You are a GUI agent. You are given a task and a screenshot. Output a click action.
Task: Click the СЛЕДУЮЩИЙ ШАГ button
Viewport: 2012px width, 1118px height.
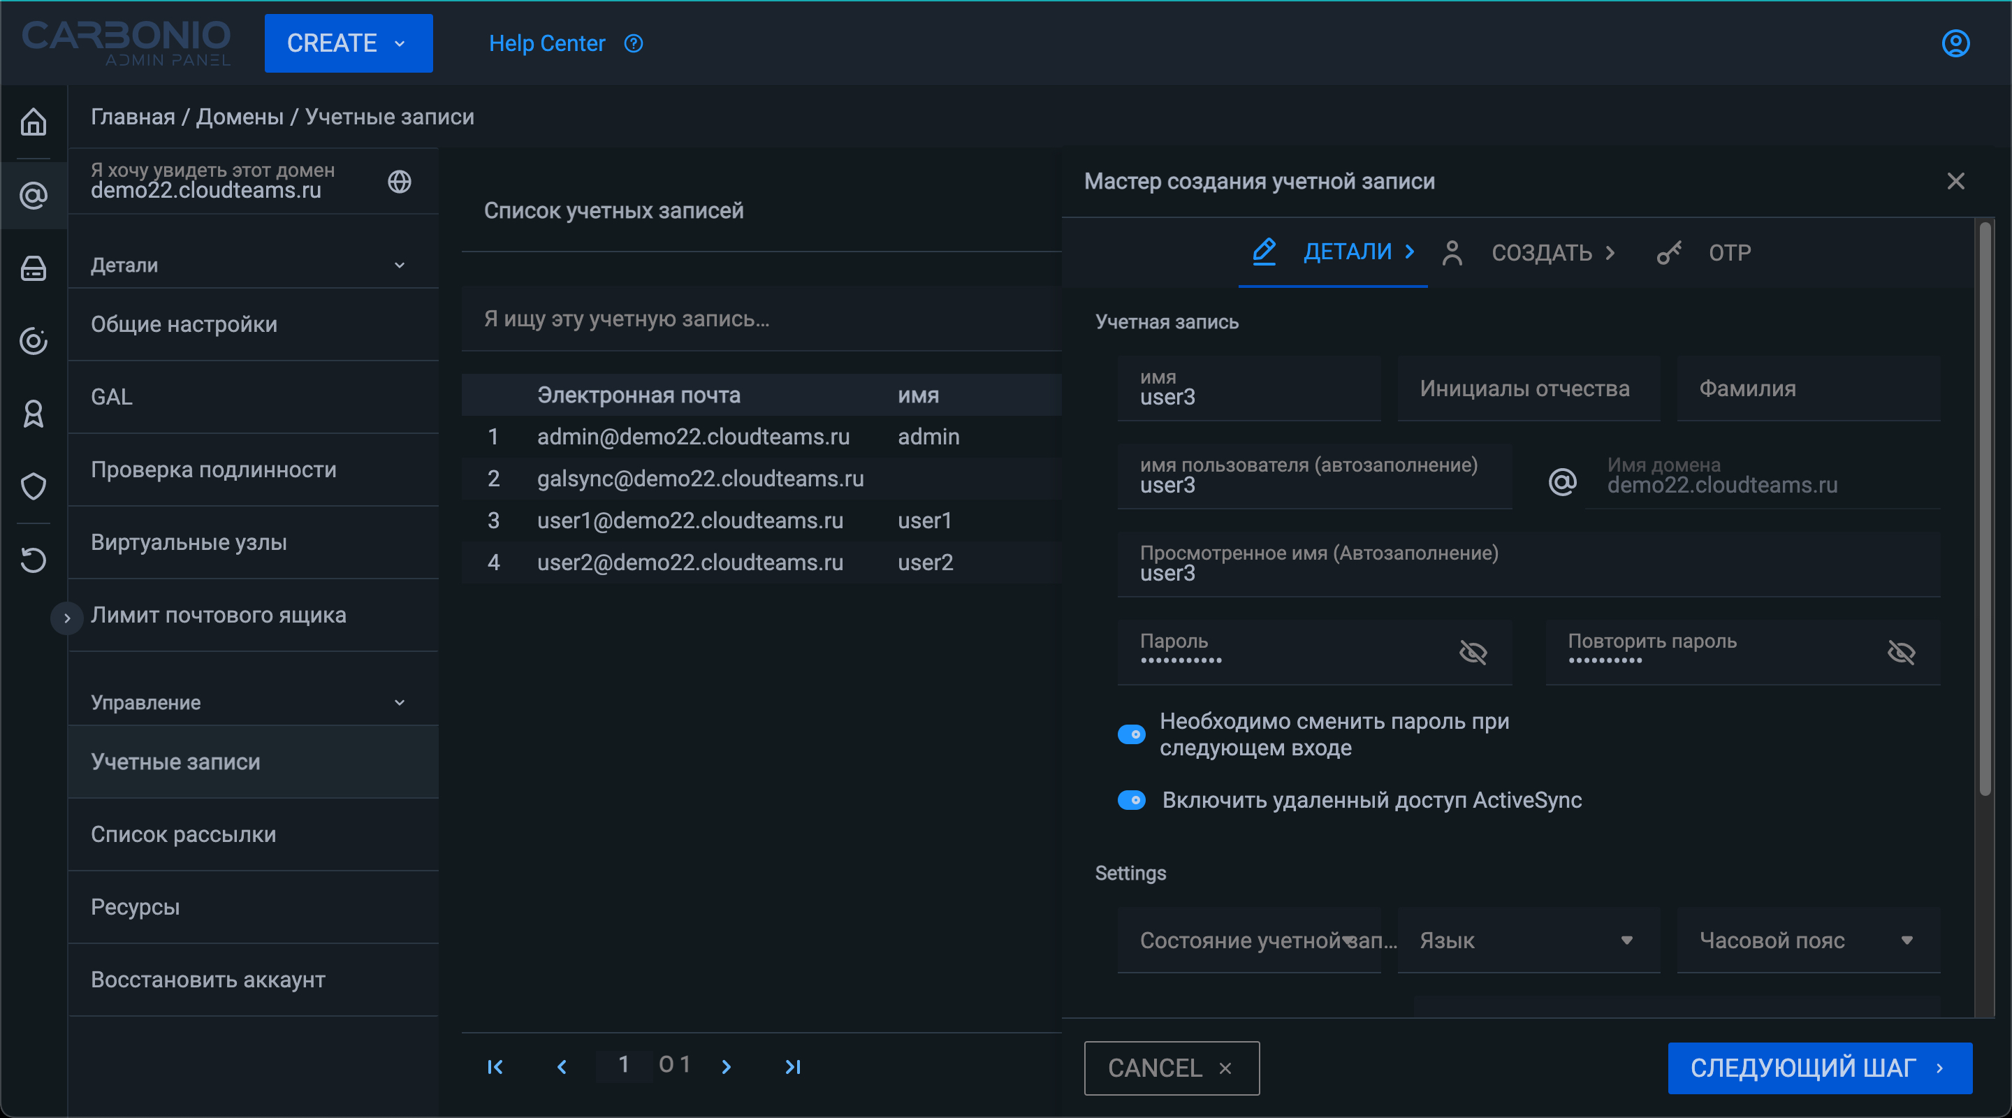(x=1818, y=1067)
